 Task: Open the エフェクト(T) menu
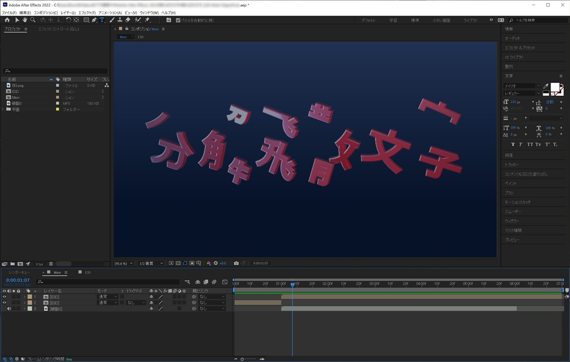[87, 12]
